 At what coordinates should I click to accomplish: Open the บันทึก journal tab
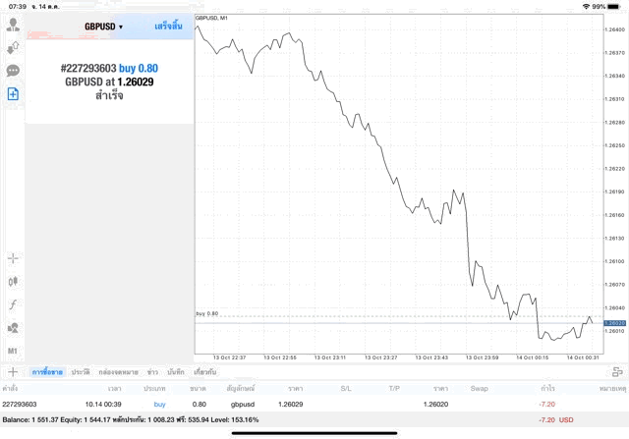(x=177, y=372)
